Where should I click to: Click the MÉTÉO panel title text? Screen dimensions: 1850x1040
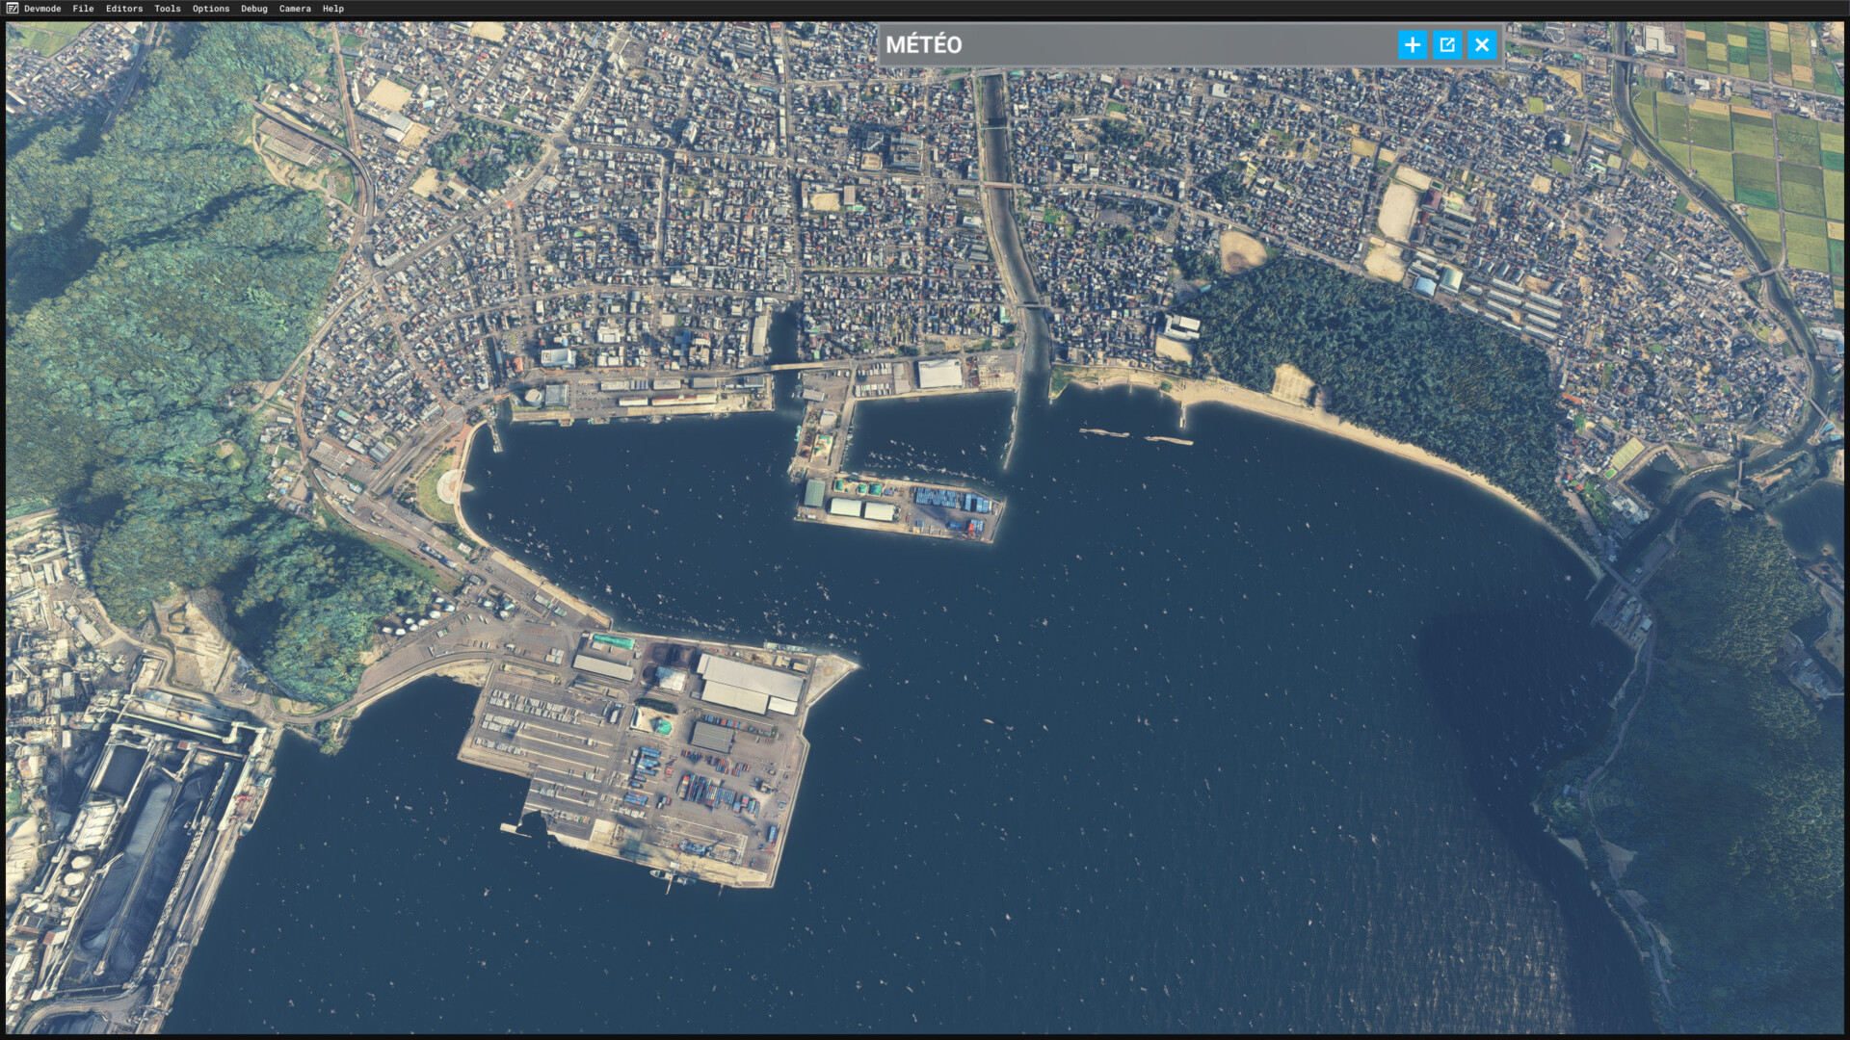(923, 45)
